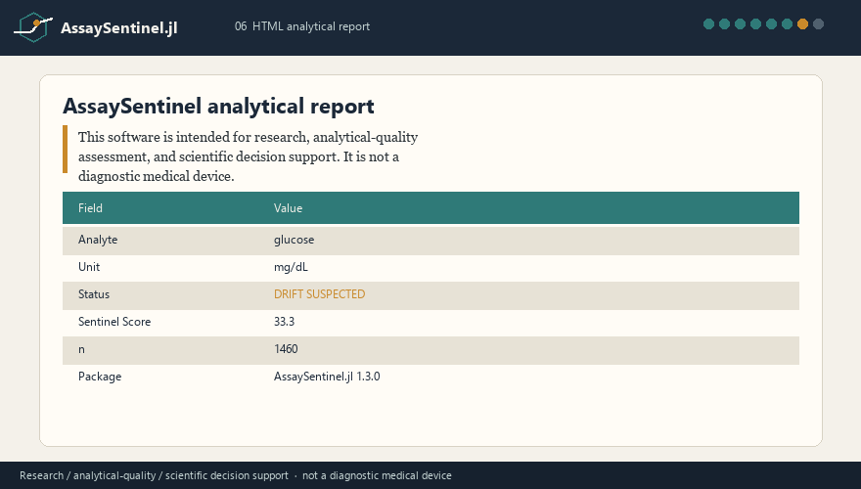Click the AssaySentinel hexagon logo icon
The image size is (861, 489).
tap(33, 26)
